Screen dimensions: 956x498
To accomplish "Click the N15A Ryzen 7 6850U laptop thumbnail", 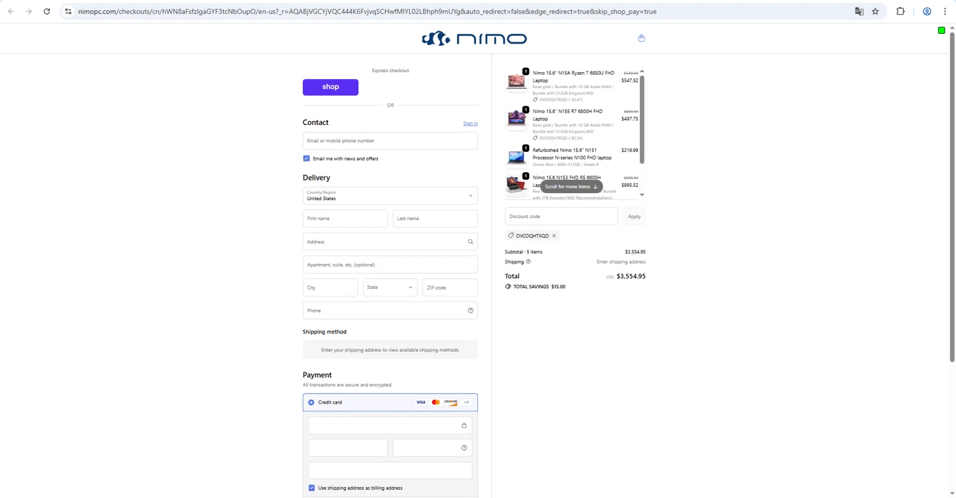I will tap(516, 81).
